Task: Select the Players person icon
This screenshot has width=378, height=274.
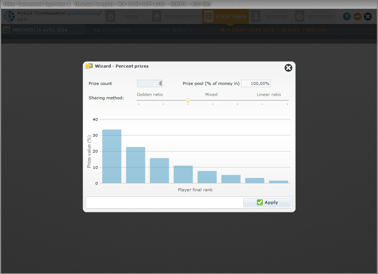Action: tap(255, 17)
